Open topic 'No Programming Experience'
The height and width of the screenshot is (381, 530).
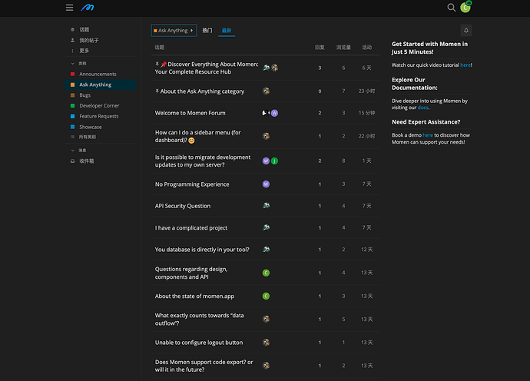(192, 184)
